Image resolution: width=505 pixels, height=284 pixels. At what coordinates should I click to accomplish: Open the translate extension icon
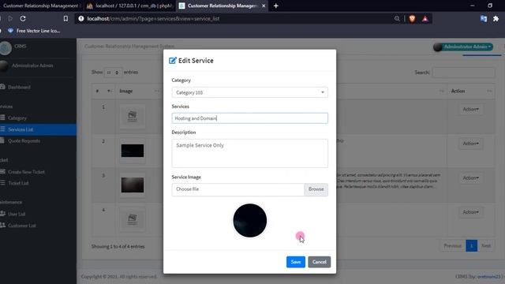click(484, 19)
